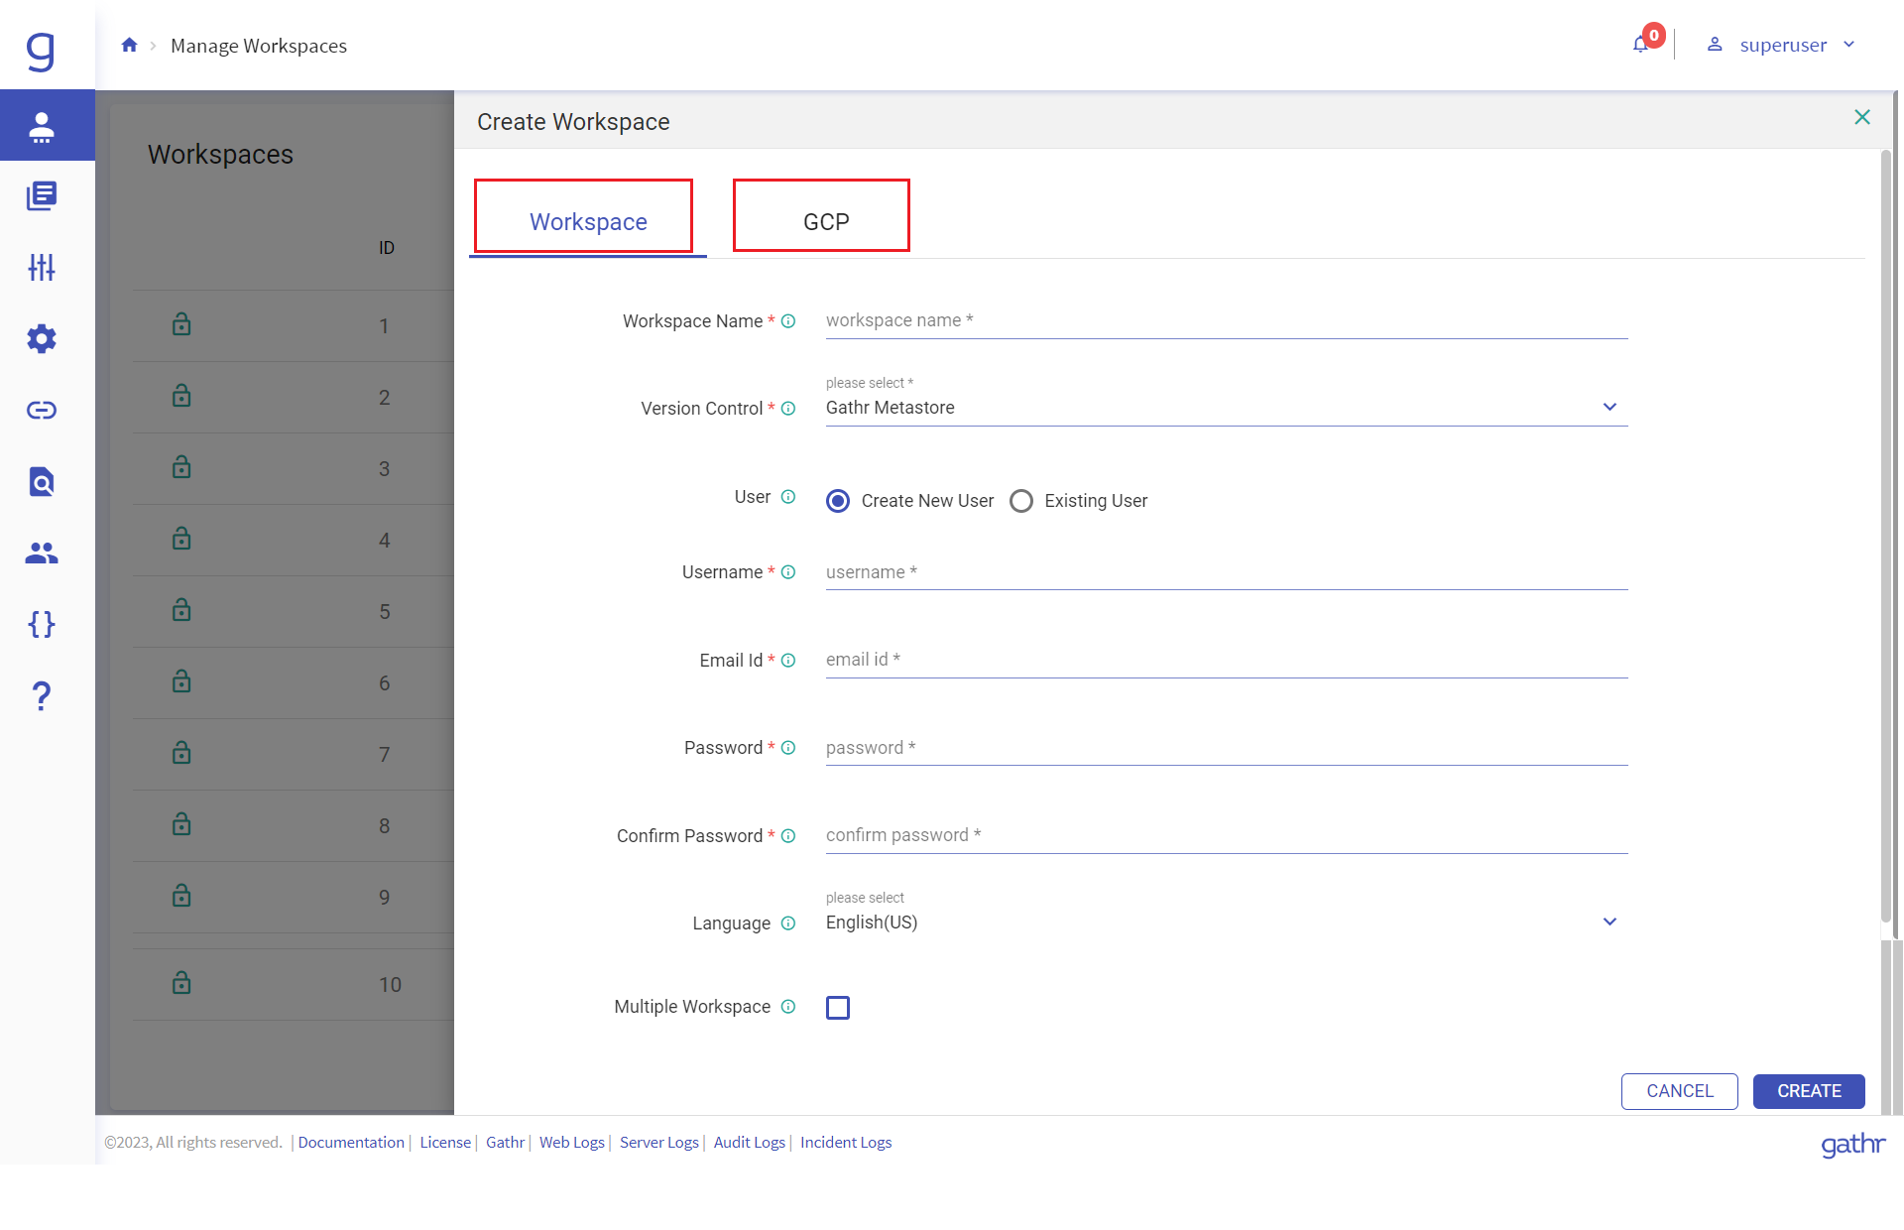Open the Audit Logs footer link
This screenshot has width=1904, height=1230.
pyautogui.click(x=750, y=1143)
